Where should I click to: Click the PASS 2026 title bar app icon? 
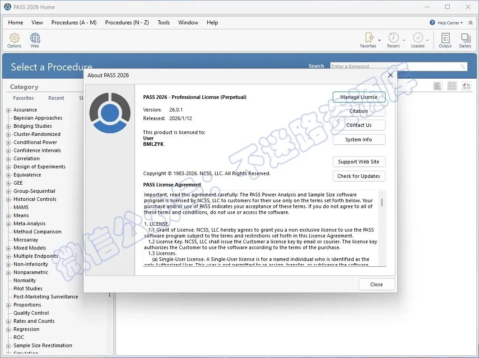pyautogui.click(x=8, y=7)
